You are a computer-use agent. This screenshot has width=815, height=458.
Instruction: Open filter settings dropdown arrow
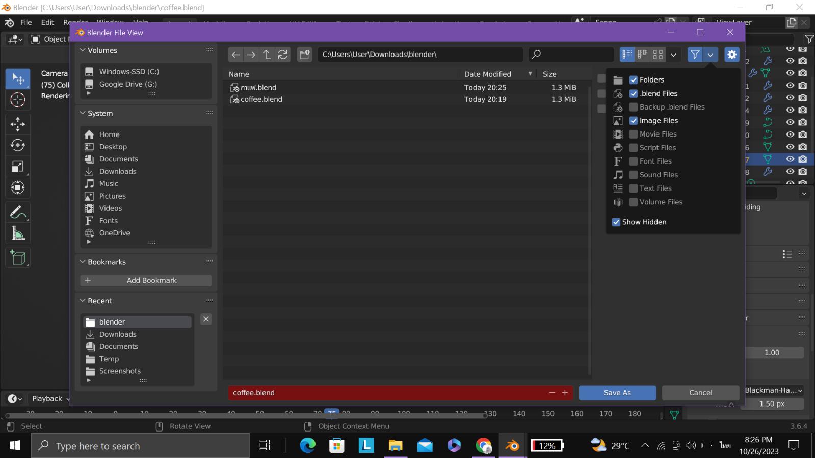(x=710, y=55)
